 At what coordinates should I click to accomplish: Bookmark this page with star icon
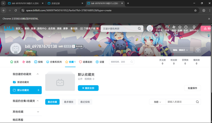195,10
